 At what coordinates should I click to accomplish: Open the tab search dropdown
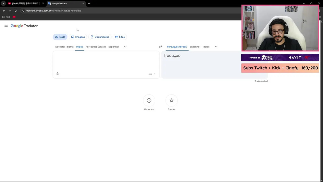point(3,4)
